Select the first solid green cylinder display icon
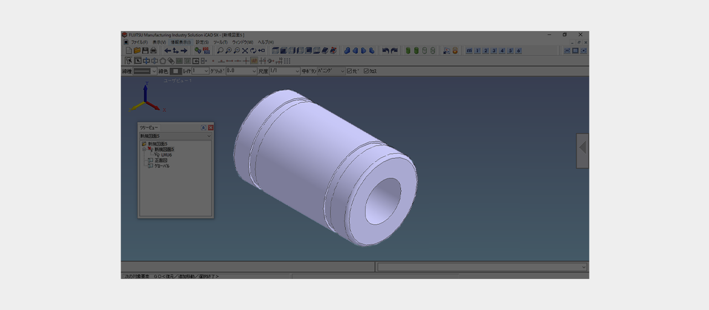 pos(408,51)
